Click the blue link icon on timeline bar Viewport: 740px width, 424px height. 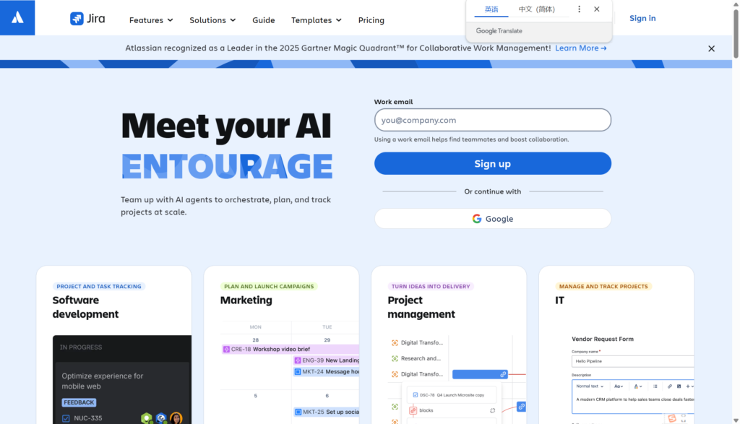click(503, 374)
